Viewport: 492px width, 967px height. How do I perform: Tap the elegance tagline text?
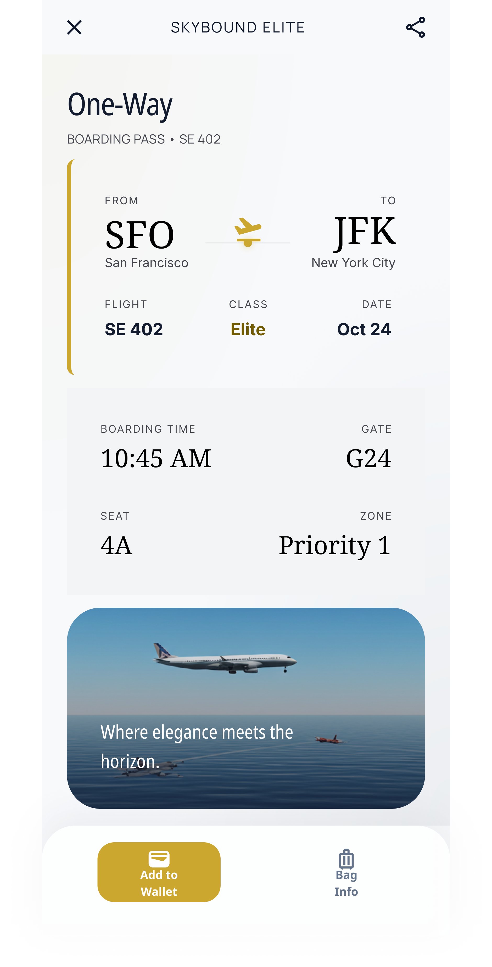[197, 746]
